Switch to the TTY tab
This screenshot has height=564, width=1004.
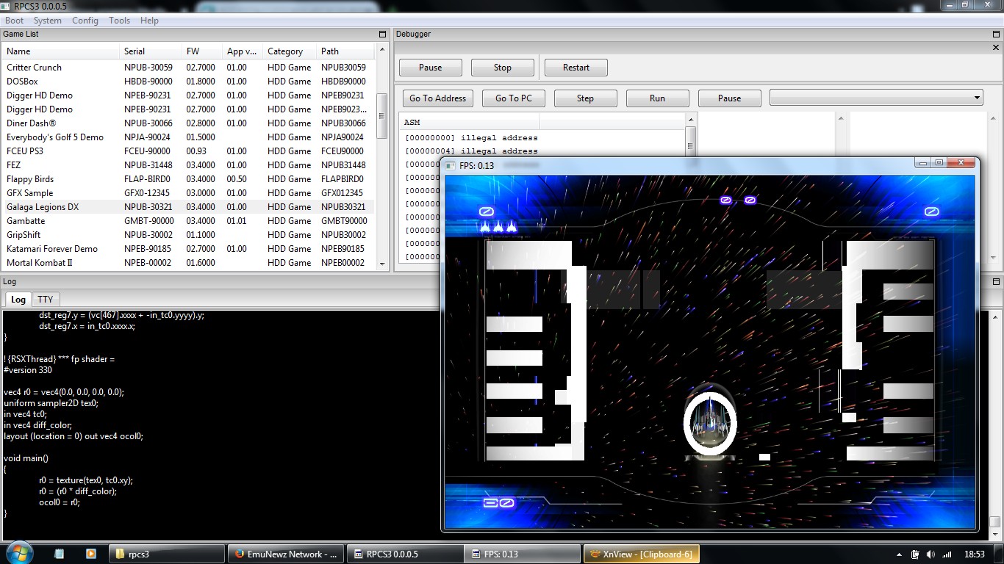[x=46, y=300]
